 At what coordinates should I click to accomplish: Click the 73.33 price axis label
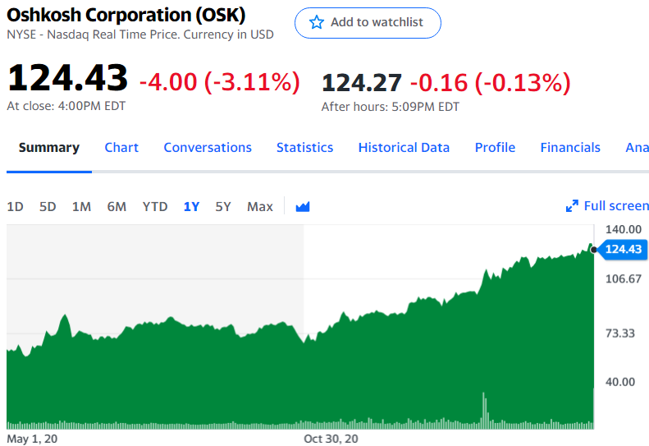pyautogui.click(x=620, y=333)
